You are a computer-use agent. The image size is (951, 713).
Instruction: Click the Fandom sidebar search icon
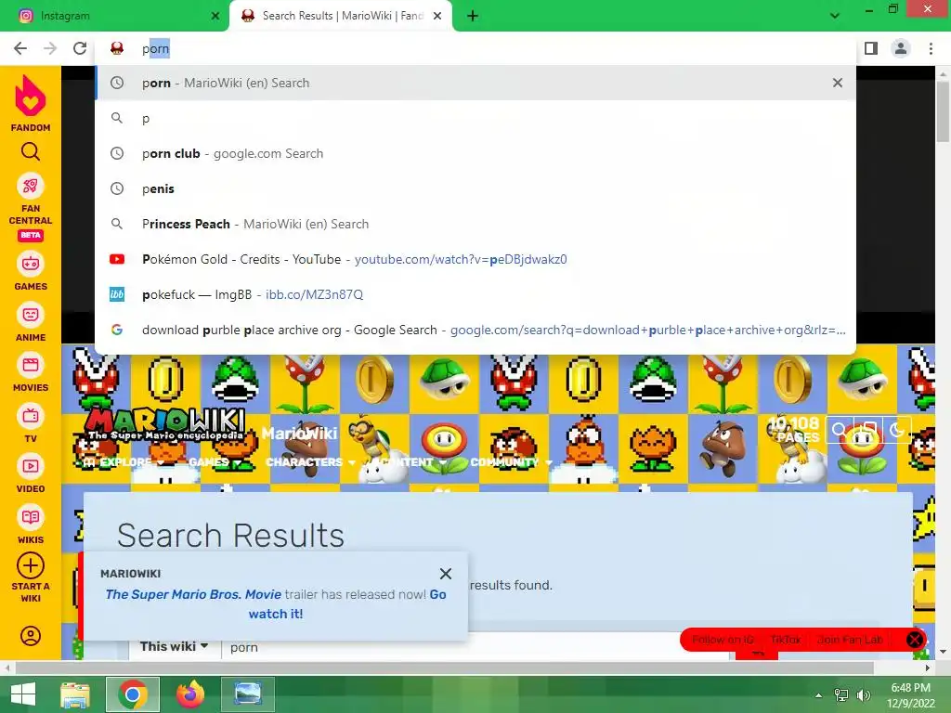[x=31, y=151]
